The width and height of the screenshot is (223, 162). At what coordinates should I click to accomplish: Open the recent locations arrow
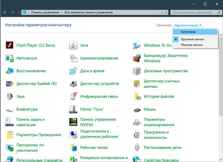(19, 12)
